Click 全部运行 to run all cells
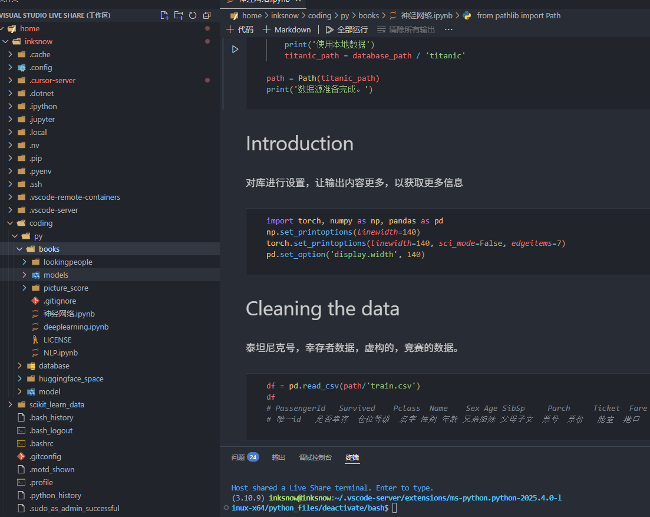Image resolution: width=650 pixels, height=517 pixels. coord(347,29)
